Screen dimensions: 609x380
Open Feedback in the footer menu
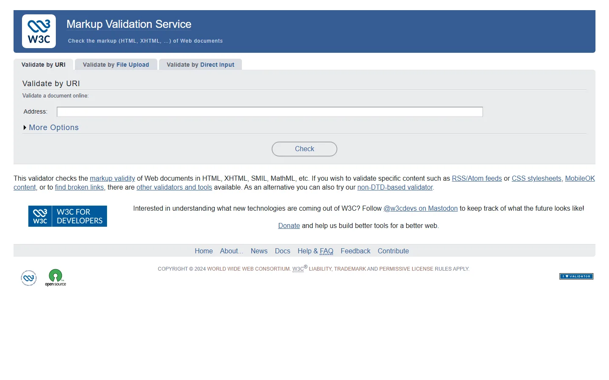tap(356, 251)
